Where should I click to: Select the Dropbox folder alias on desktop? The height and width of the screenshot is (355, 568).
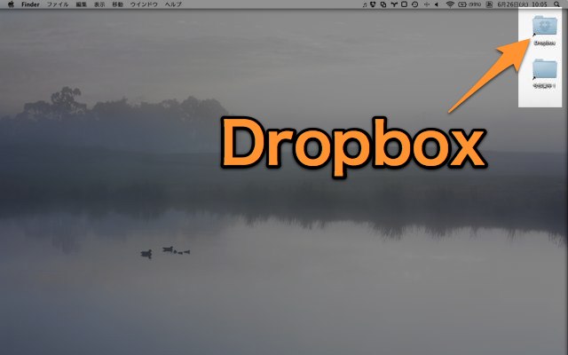544,26
